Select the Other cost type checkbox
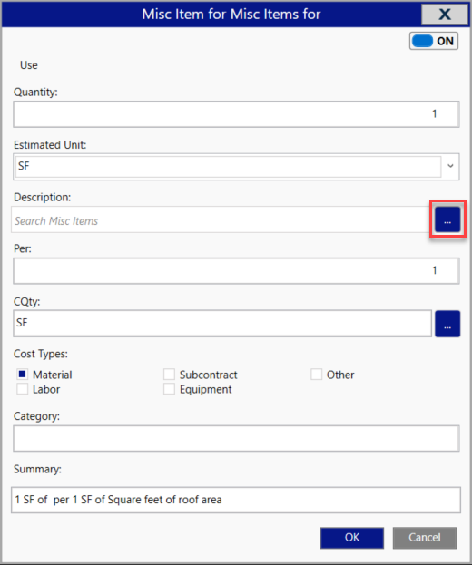The width and height of the screenshot is (472, 565). click(x=316, y=375)
